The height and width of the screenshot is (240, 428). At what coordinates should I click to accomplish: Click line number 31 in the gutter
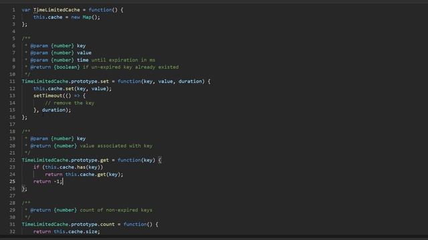[13, 224]
